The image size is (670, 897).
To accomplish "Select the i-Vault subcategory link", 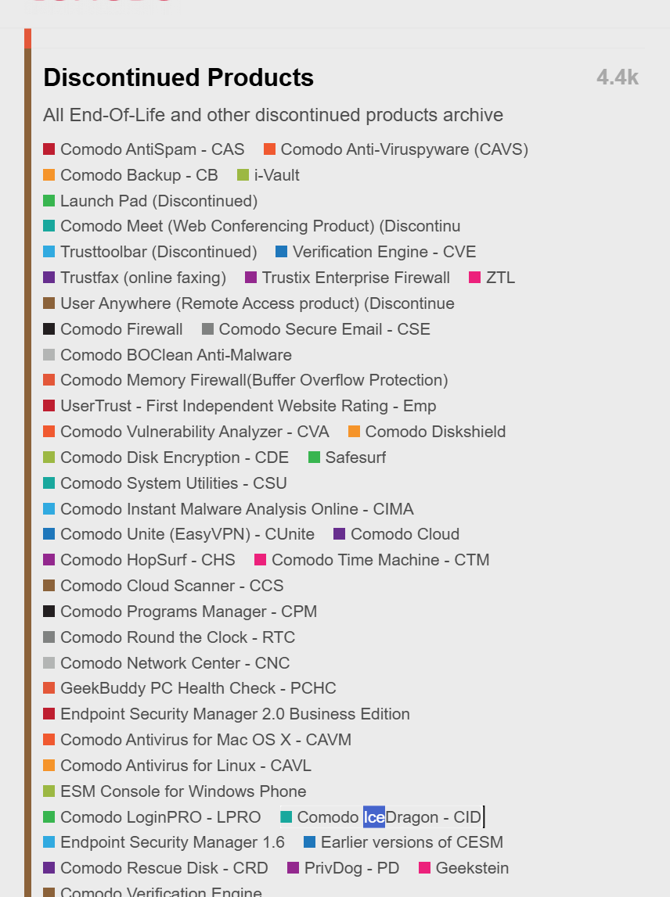I will (x=276, y=175).
